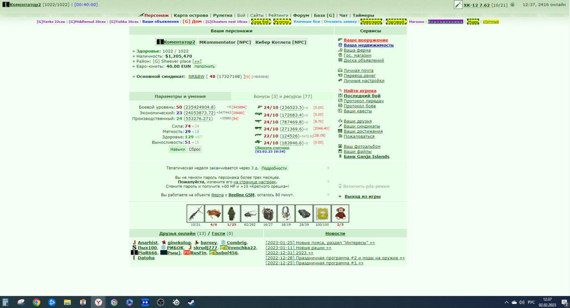Click the pistol skill icon row 236523.5
This screenshot has width=570, height=308.
pos(260,107)
